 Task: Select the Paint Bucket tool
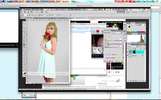point(24,47)
